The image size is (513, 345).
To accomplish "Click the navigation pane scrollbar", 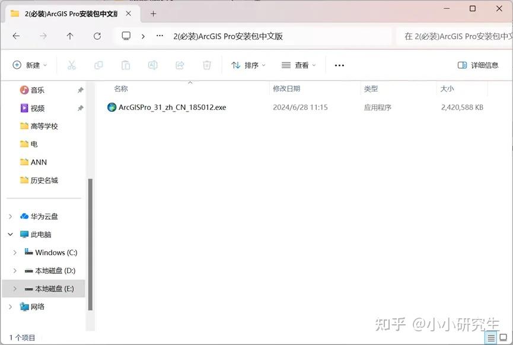I will click(90, 244).
